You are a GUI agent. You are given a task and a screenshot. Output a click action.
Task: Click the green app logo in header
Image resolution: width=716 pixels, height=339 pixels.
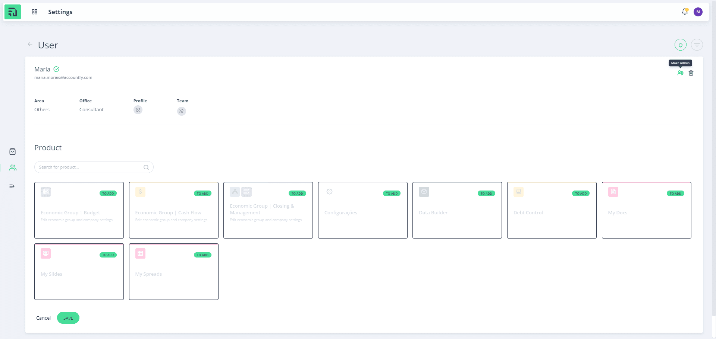(13, 12)
